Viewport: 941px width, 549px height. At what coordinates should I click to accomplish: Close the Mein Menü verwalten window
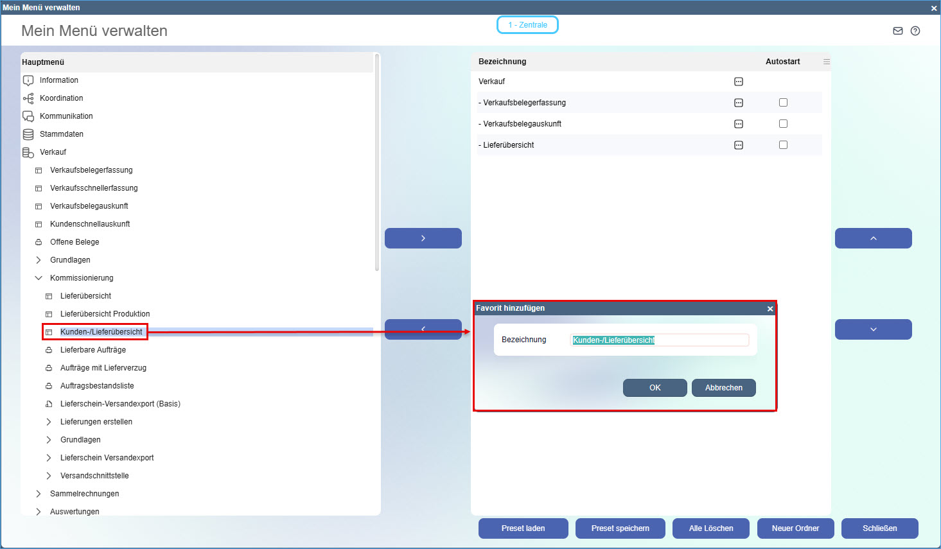[x=934, y=8]
